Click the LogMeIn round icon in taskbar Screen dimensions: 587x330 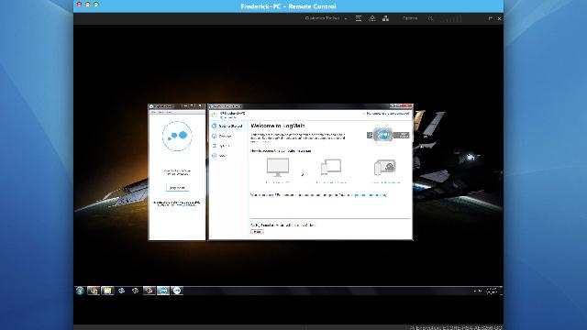point(177,291)
